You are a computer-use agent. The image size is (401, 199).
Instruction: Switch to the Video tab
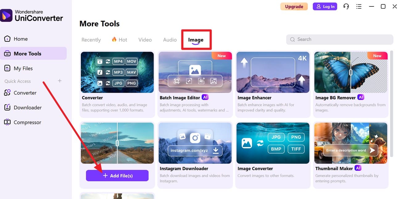point(145,40)
